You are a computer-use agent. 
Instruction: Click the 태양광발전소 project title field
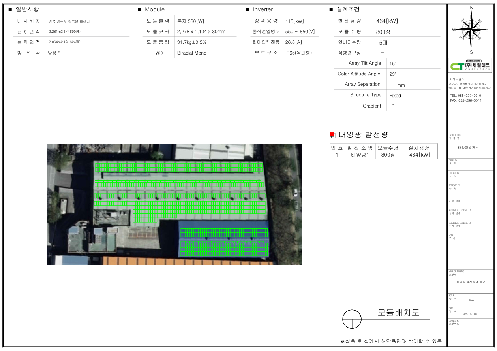(468, 148)
